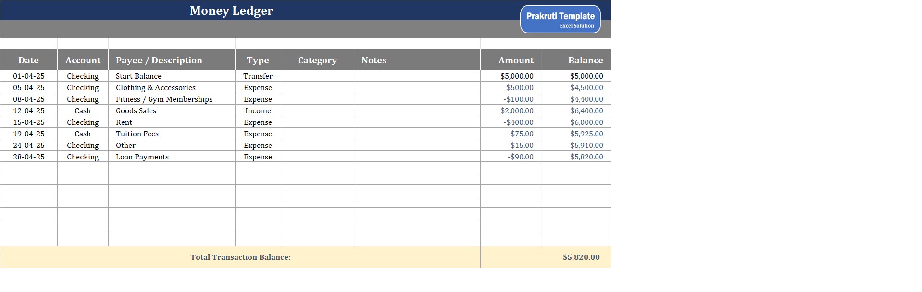Click the Account column header

tap(83, 60)
